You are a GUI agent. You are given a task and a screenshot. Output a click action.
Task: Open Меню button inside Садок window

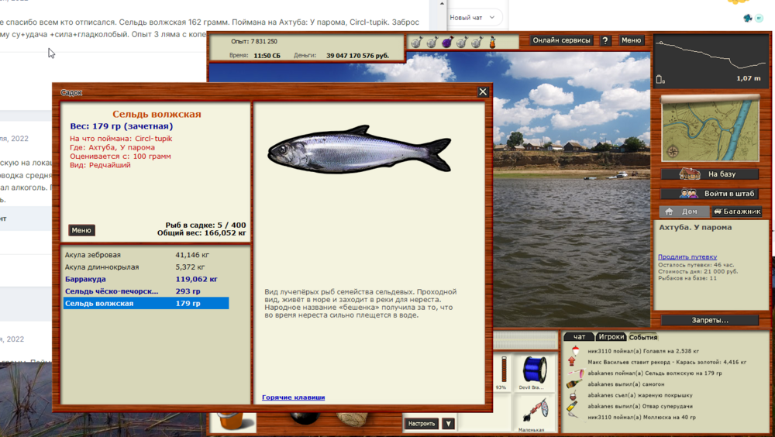(x=81, y=230)
